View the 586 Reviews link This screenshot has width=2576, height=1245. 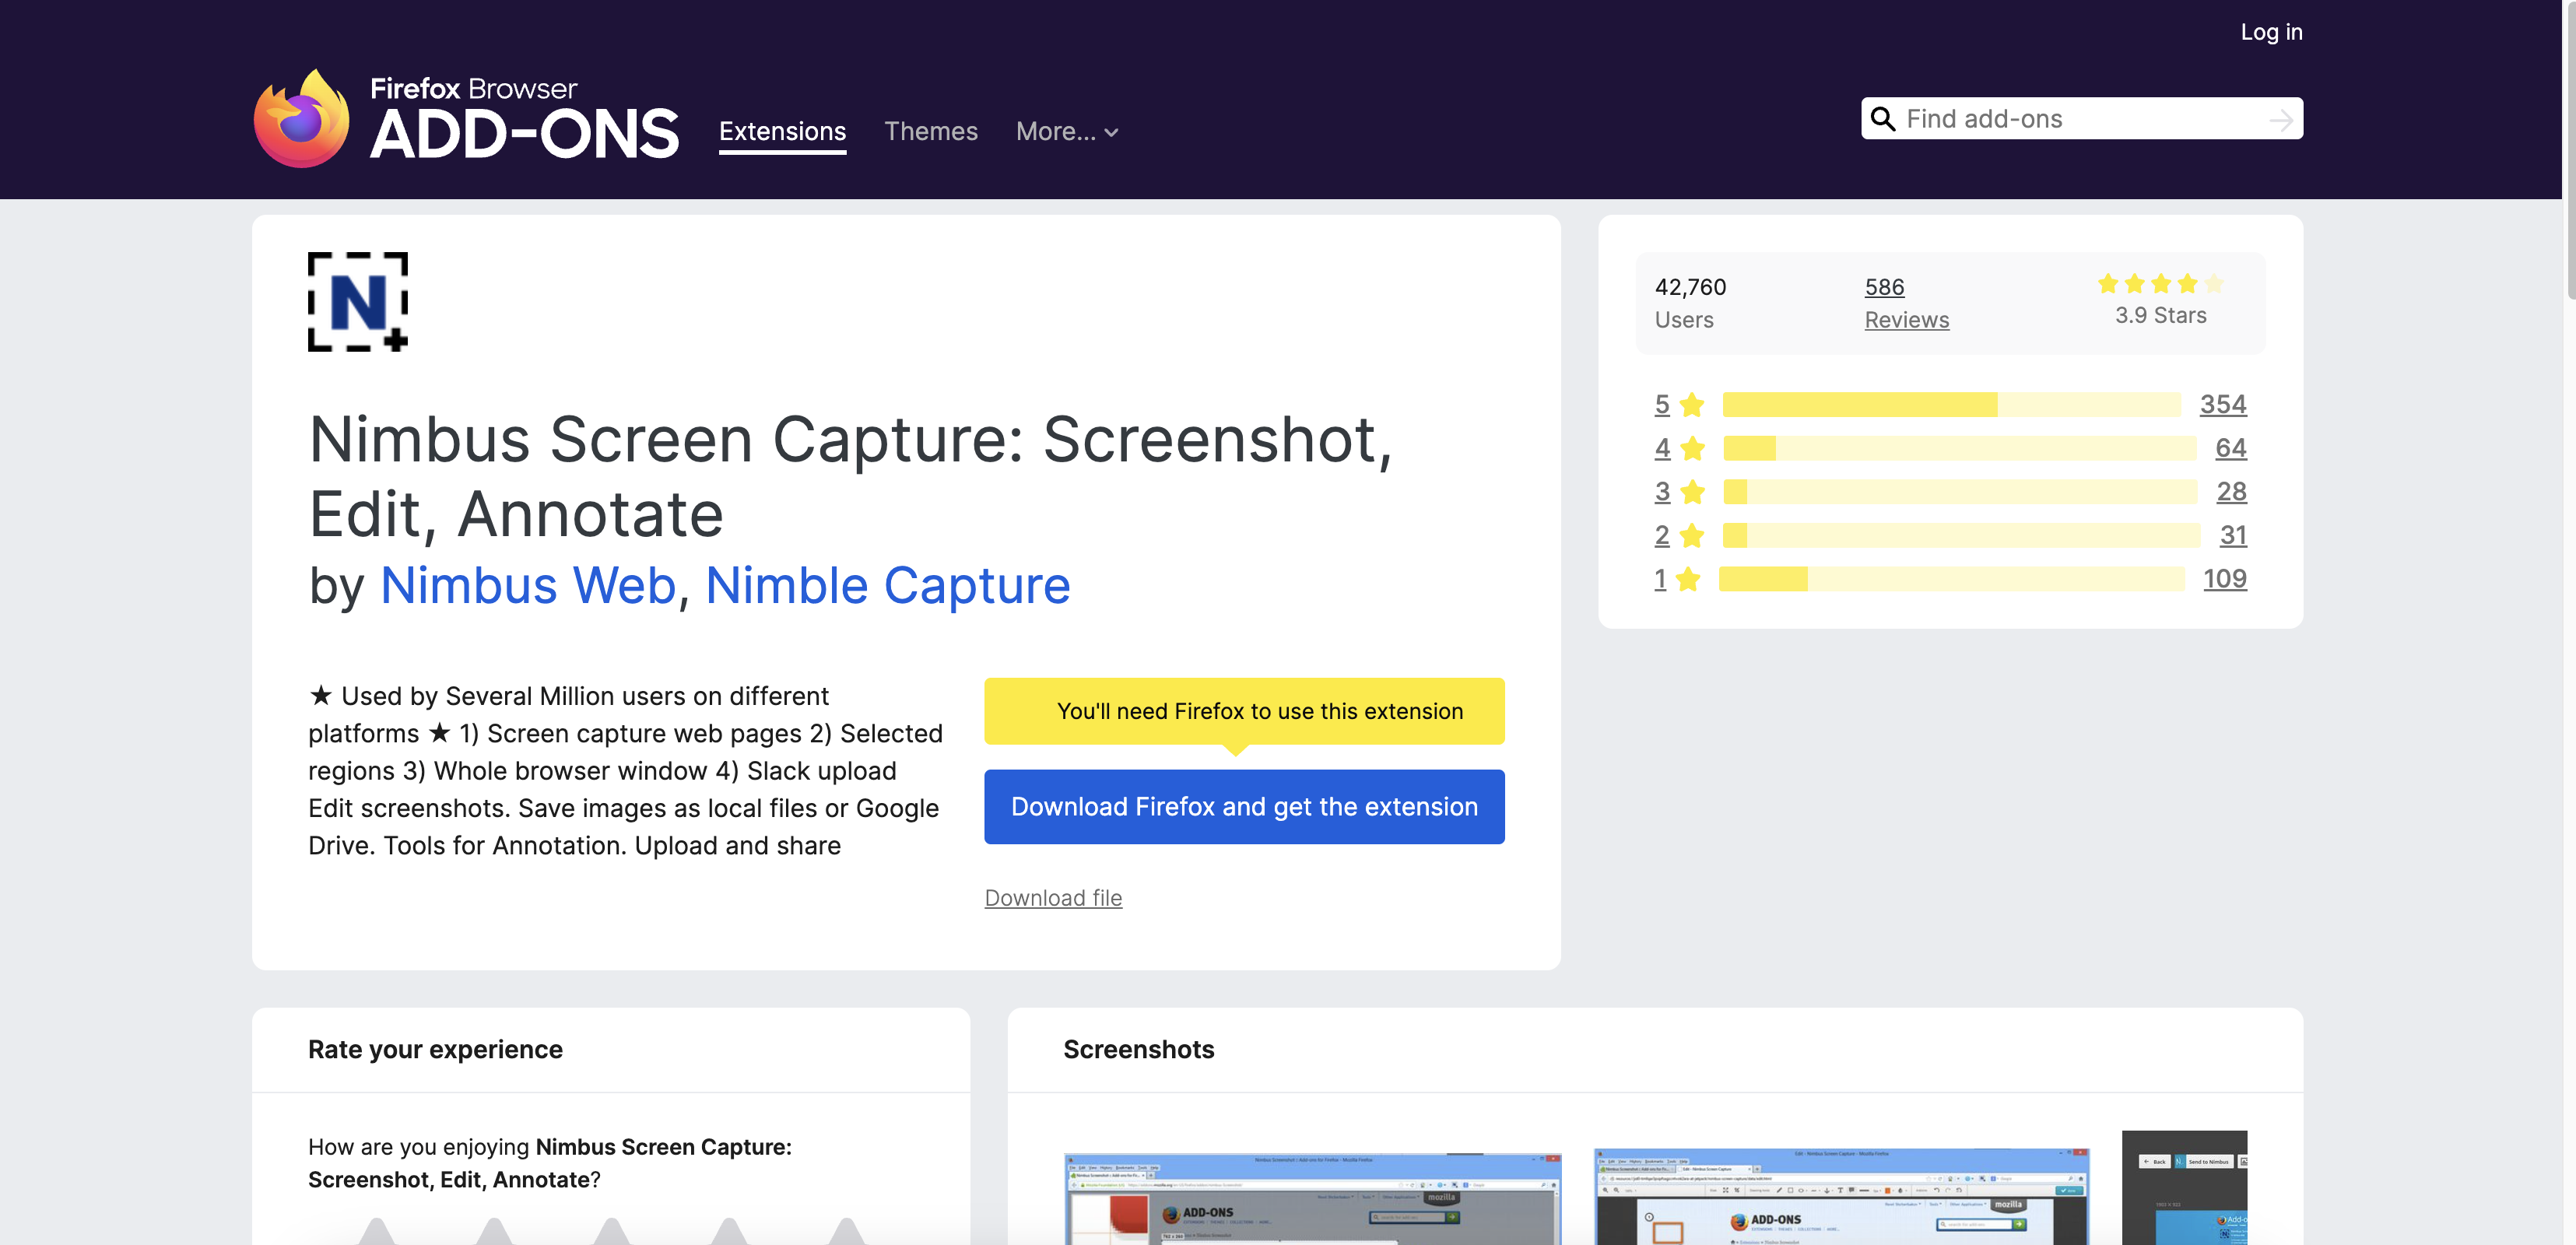pyautogui.click(x=1905, y=303)
